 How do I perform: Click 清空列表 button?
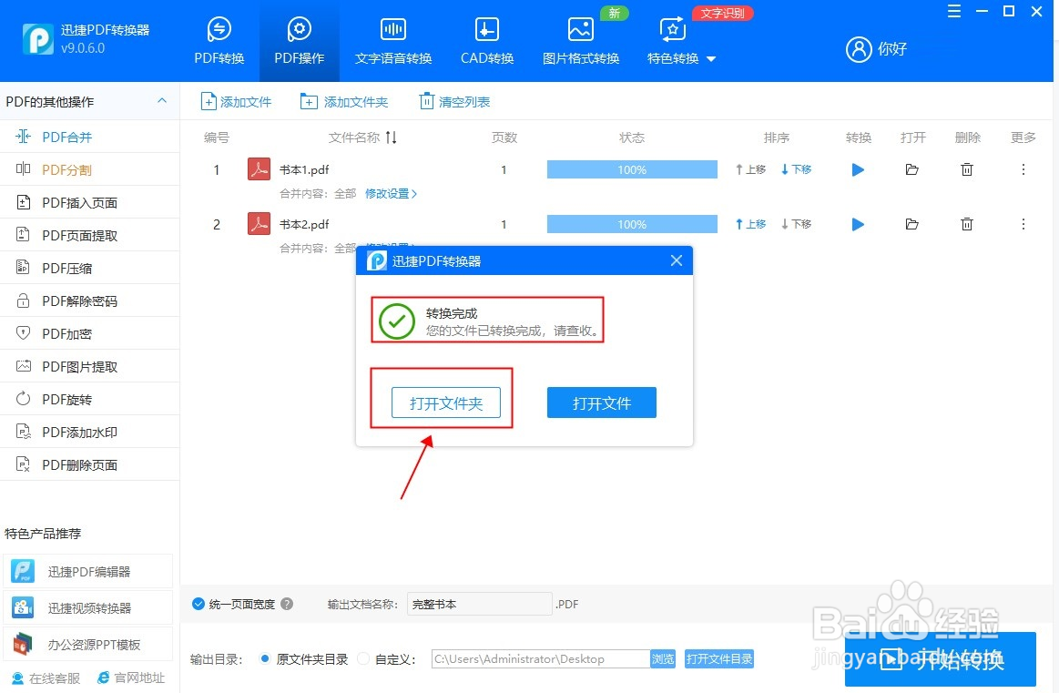[454, 102]
